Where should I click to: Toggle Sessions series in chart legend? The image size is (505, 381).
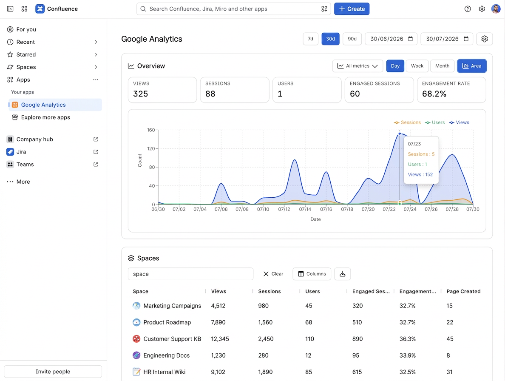tap(407, 122)
